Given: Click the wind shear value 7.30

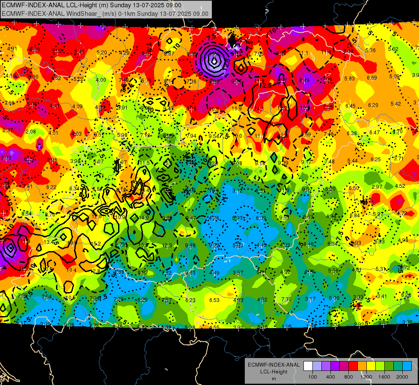Looking at the screenshot, I should [x=286, y=299].
